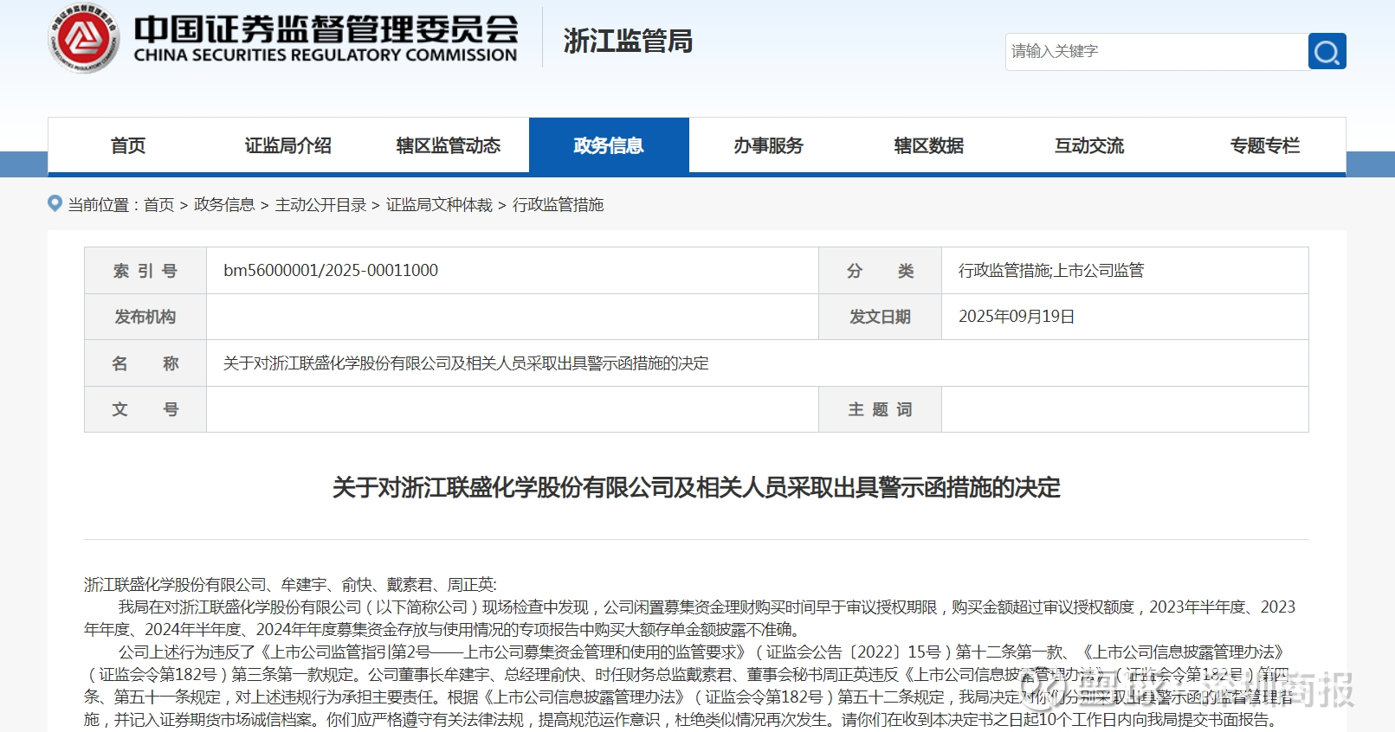
Task: Focus the keyword search input field
Action: pyautogui.click(x=1157, y=51)
